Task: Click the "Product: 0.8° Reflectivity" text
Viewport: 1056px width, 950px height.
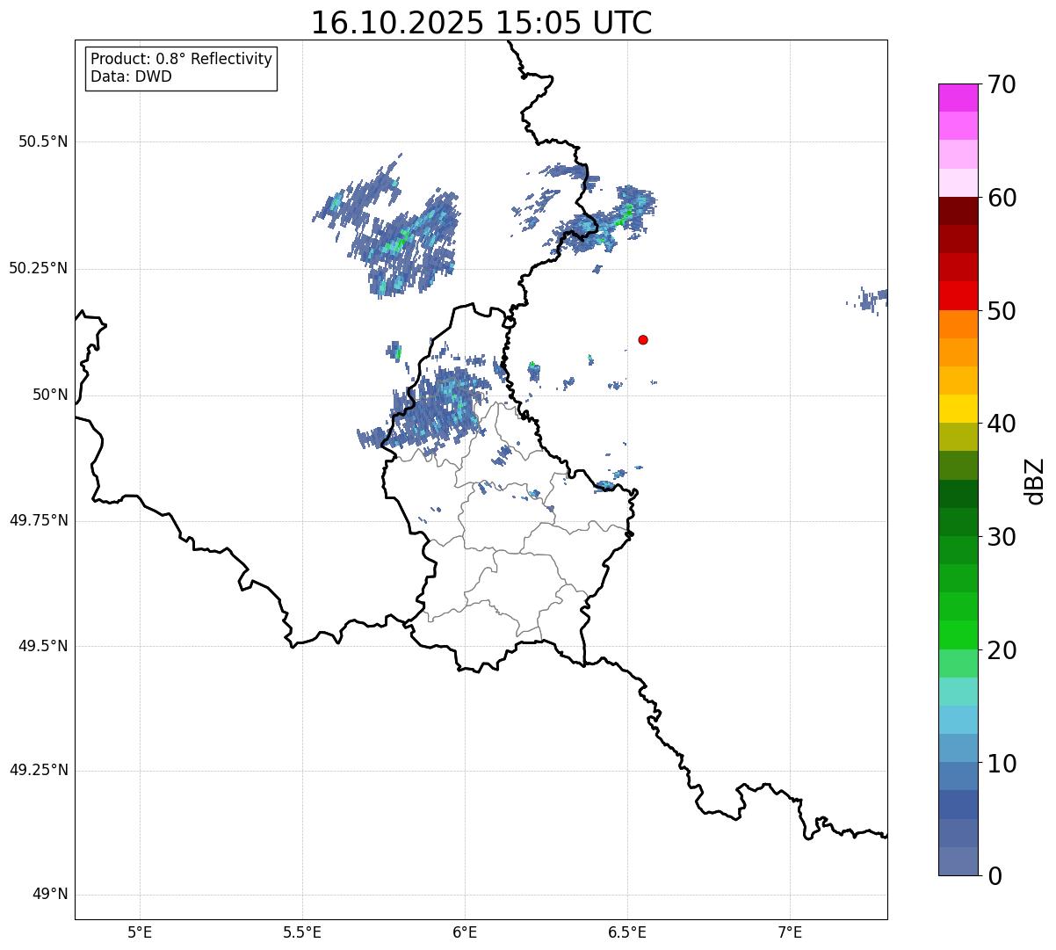Action: (x=182, y=59)
